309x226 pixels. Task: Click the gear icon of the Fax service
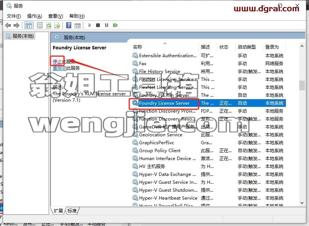[135, 63]
